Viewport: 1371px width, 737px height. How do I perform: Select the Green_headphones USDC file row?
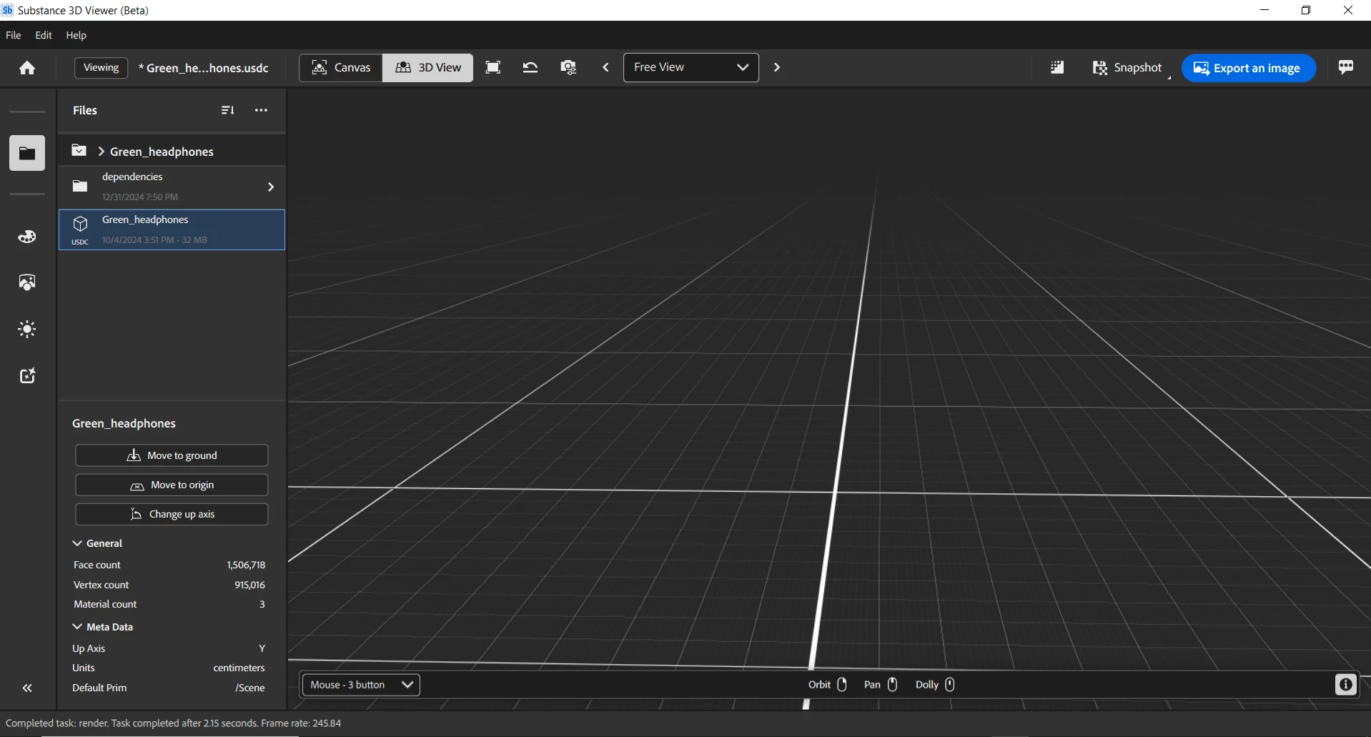[x=172, y=229]
